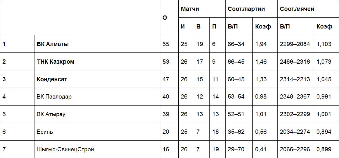
Task: Click the first Коэф subheader under Соот./партий
Action: coord(263,26)
